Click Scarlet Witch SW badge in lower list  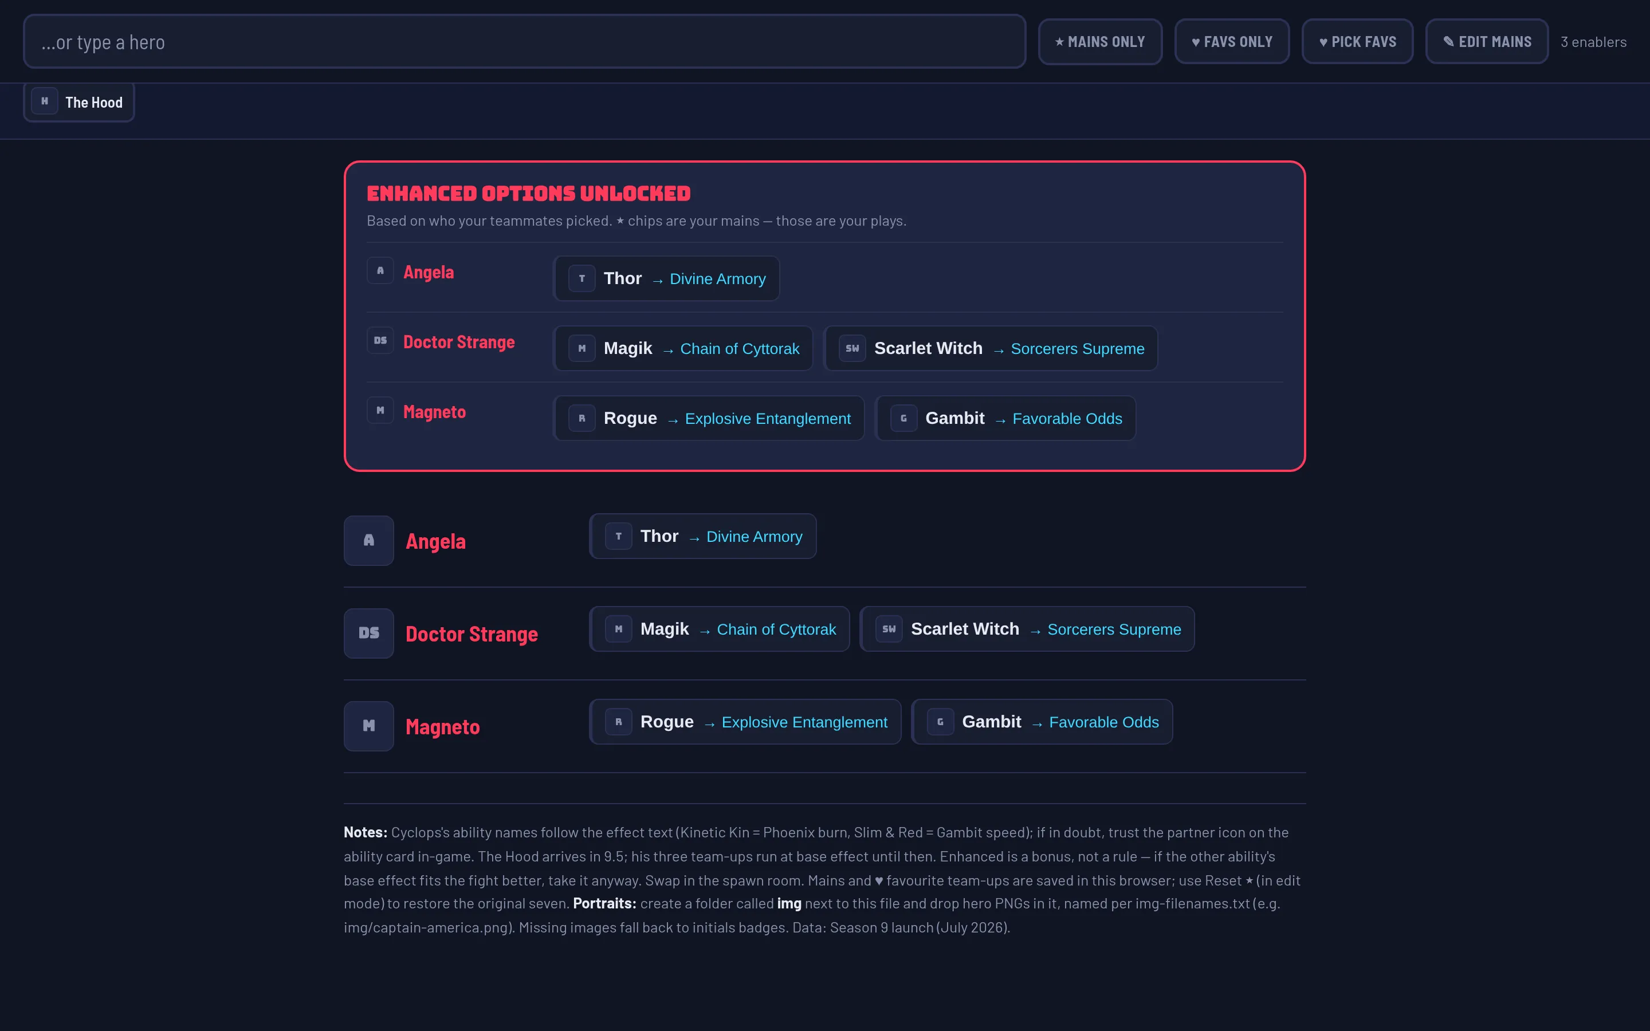(889, 629)
